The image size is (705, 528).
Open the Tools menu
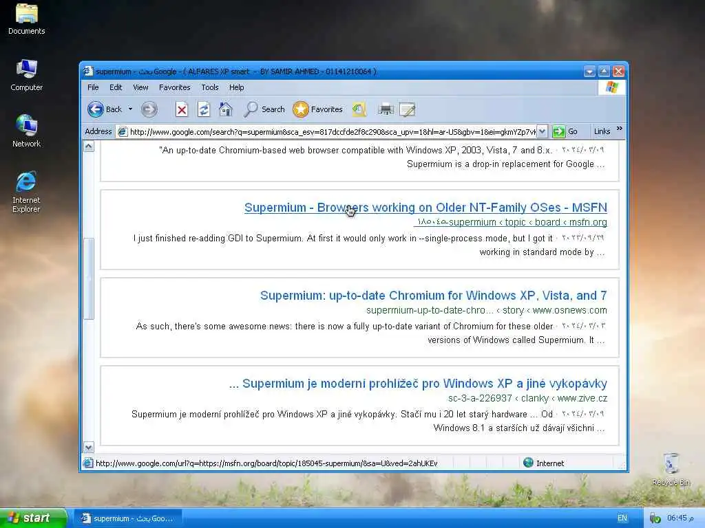pos(209,87)
